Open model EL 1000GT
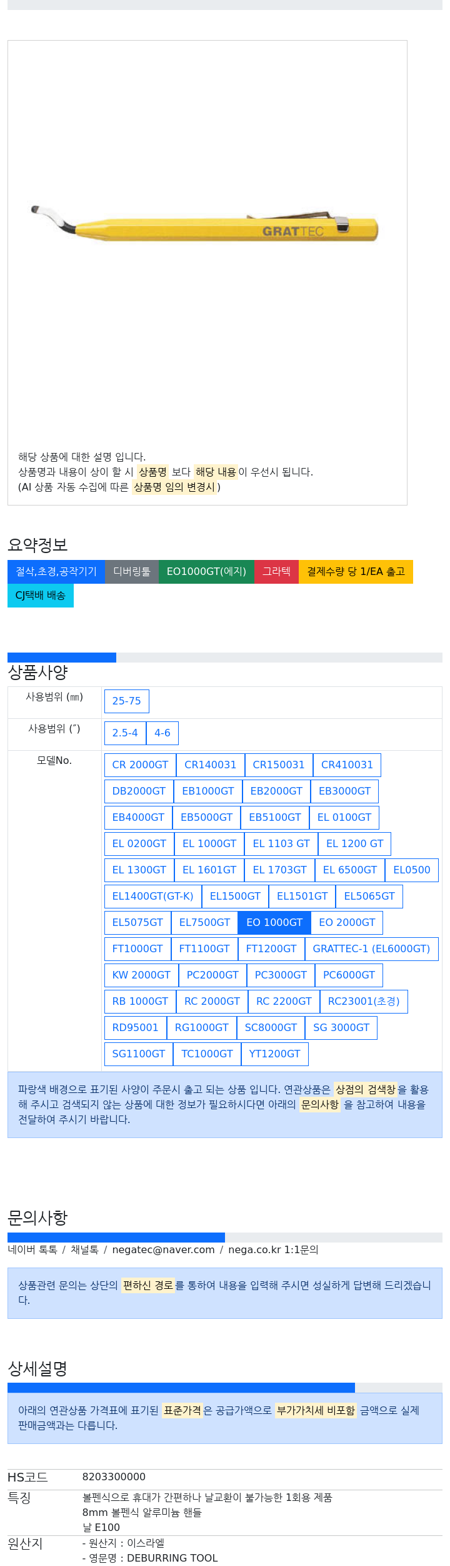This screenshot has width=450, height=1566. 209,844
